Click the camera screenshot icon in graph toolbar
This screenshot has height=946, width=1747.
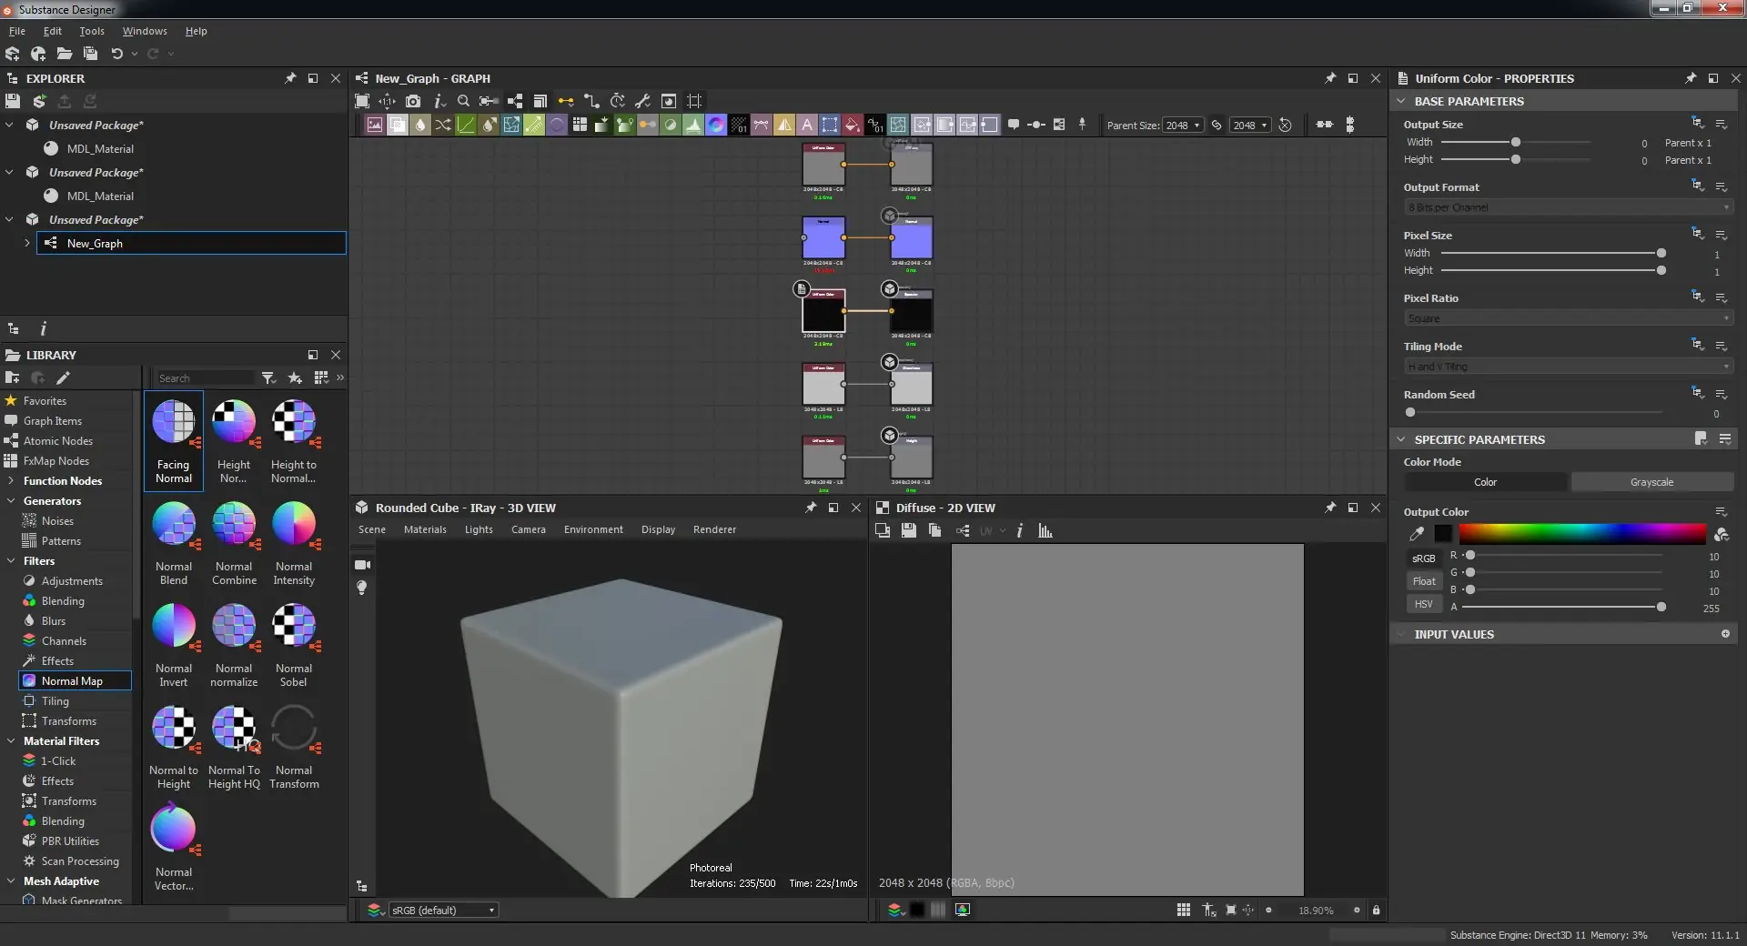(x=413, y=101)
